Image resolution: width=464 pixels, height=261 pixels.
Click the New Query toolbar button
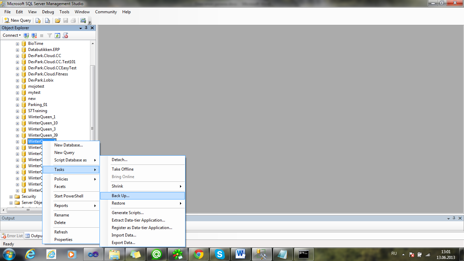tap(17, 20)
